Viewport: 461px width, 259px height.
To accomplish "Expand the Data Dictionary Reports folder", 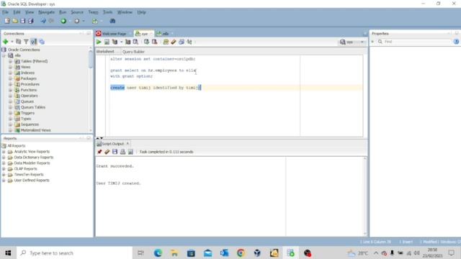I will [x=4, y=157].
